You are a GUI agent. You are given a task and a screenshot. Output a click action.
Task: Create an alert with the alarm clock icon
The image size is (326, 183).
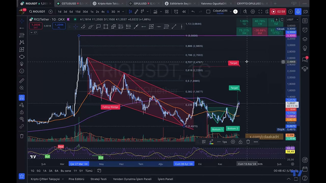coord(176,12)
